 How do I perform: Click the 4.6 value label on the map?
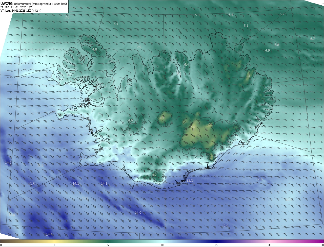pyautogui.click(x=130, y=120)
